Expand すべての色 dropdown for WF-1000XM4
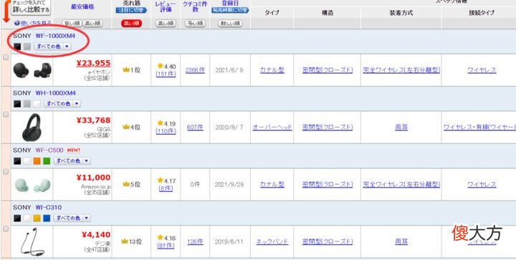The width and height of the screenshot is (516, 260). tap(52, 47)
